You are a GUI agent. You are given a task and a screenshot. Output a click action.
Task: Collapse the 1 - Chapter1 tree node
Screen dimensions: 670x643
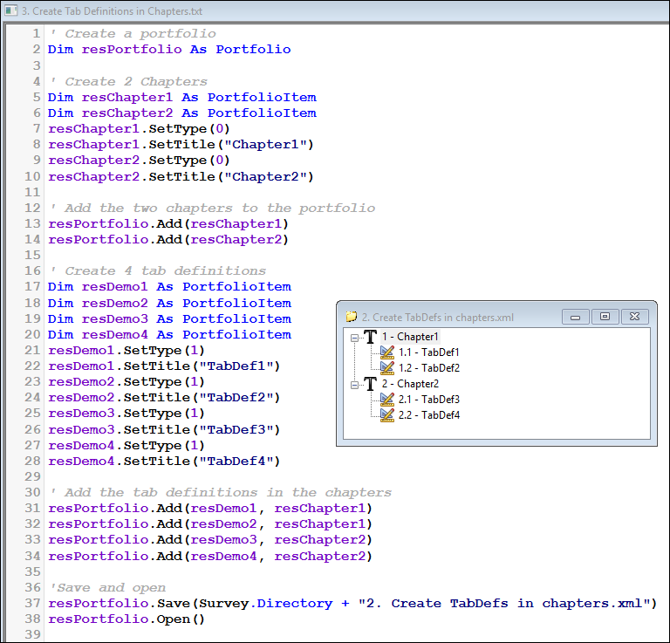tap(354, 338)
